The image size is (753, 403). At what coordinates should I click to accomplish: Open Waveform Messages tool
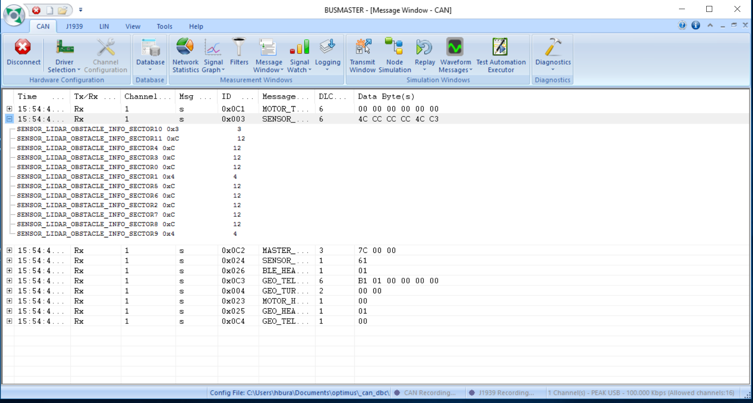click(x=455, y=55)
